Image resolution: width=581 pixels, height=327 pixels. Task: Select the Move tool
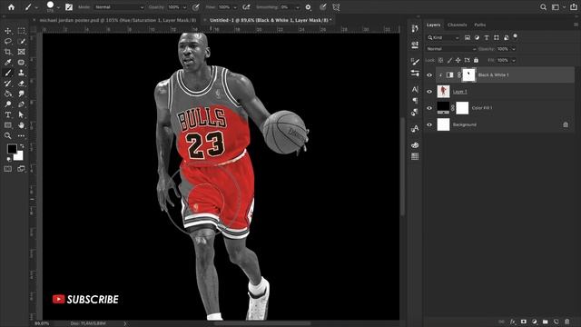coord(8,31)
